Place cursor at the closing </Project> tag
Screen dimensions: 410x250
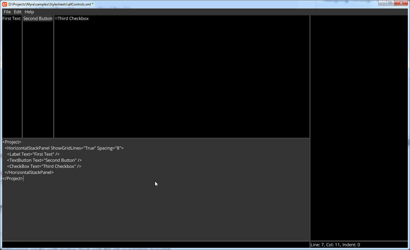tap(13, 179)
